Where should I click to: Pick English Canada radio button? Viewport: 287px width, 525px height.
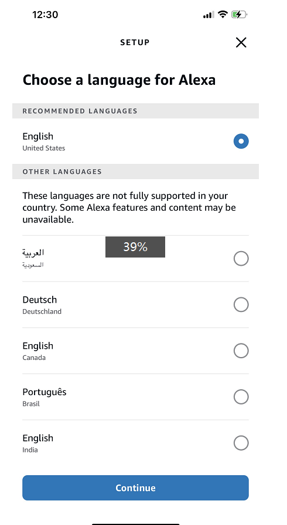(x=241, y=351)
